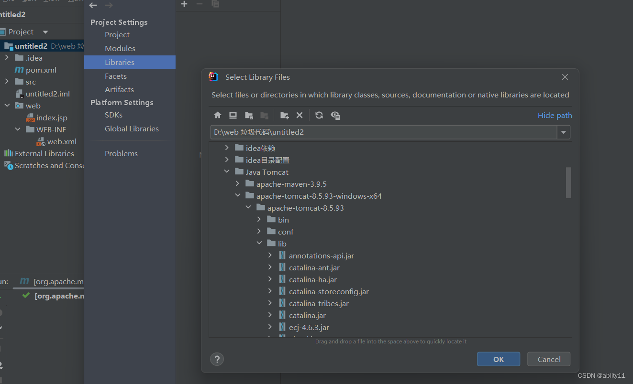Click the web.xml file icon

coord(41,141)
